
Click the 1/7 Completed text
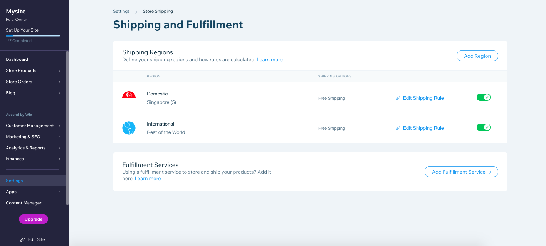pyautogui.click(x=18, y=41)
